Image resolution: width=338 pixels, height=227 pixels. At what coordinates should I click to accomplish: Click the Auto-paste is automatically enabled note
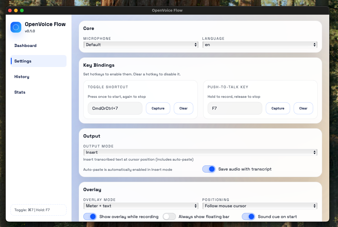tap(128, 170)
